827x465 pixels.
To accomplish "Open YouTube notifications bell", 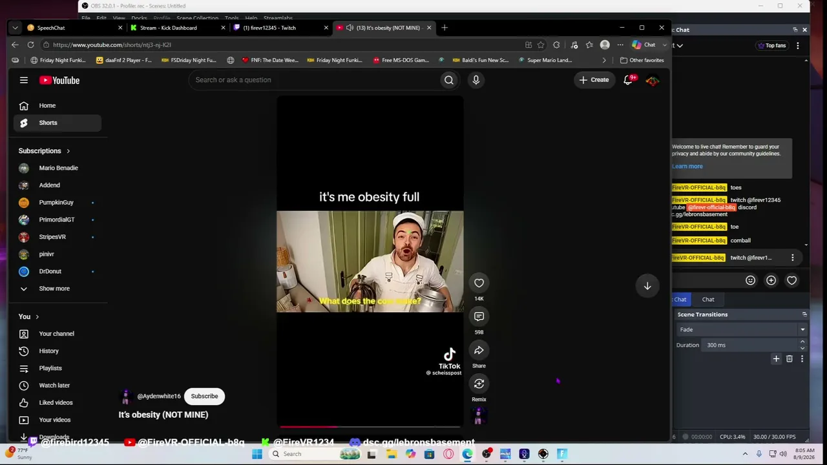I will pos(628,80).
